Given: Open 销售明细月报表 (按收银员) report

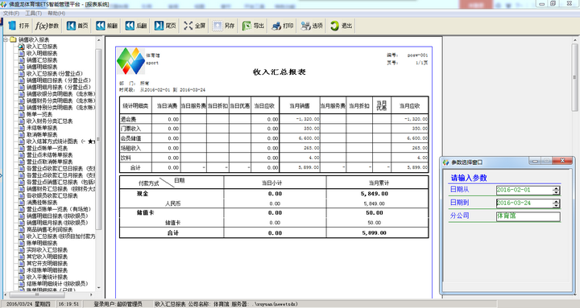Looking at the screenshot, I should pos(57,223).
